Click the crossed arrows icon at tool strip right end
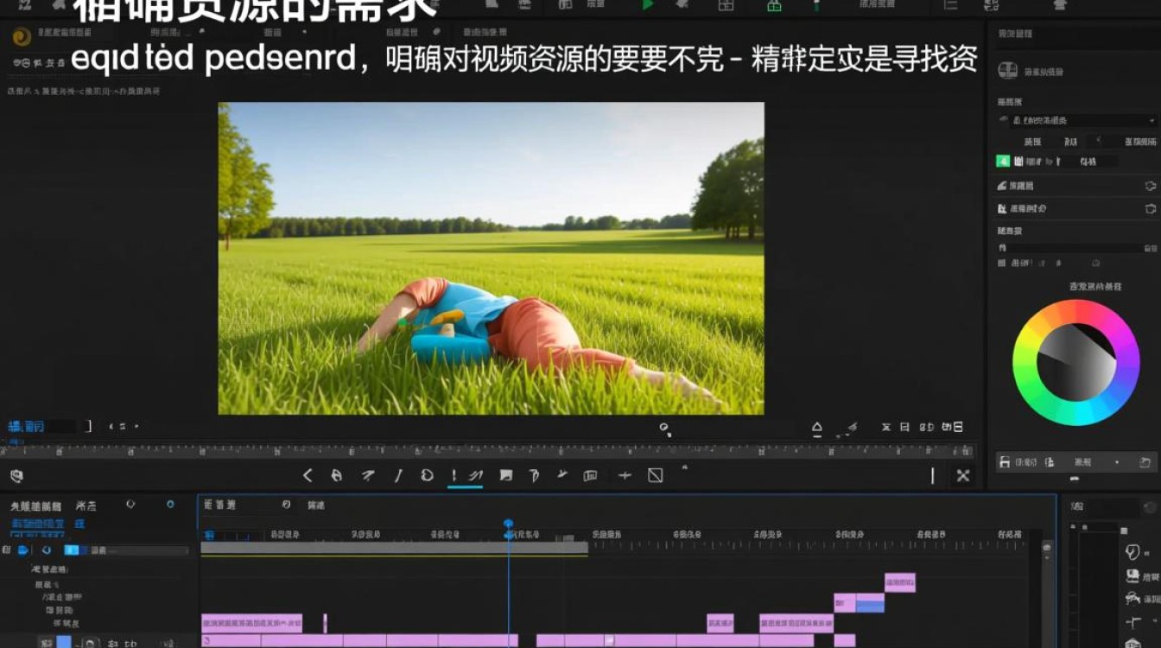The image size is (1161, 648). pos(963,475)
